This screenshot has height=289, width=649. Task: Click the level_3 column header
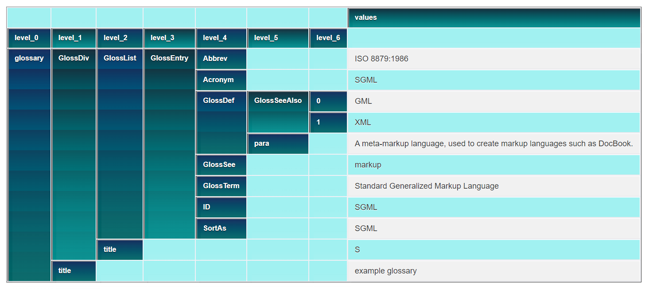[x=169, y=38]
